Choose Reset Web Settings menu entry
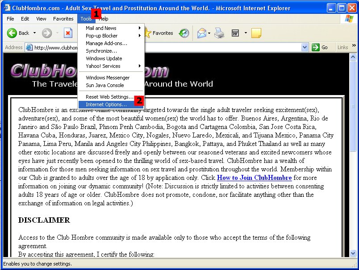Image resolution: width=359 pixels, height=270 pixels. (x=111, y=97)
